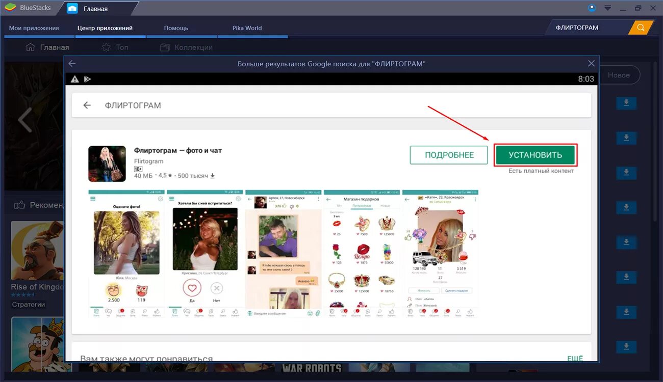Open screenshot titled Оцените фото!
Image resolution: width=663 pixels, height=382 pixels.
tap(127, 254)
